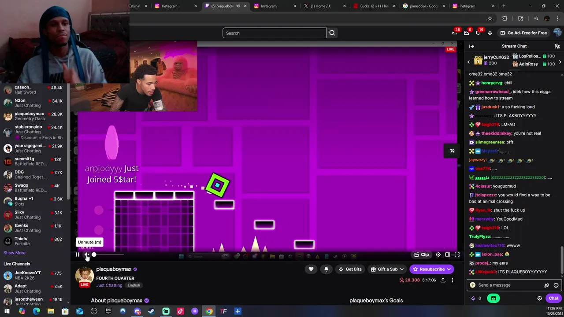Image resolution: width=564 pixels, height=317 pixels.
Task: Click Go Ad-Free for Free button
Action: tap(523, 33)
